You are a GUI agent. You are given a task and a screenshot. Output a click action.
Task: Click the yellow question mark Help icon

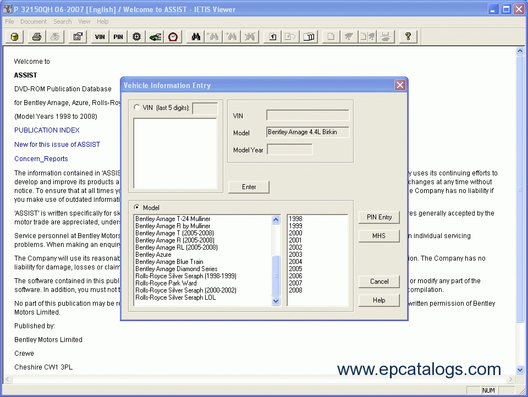click(x=408, y=37)
